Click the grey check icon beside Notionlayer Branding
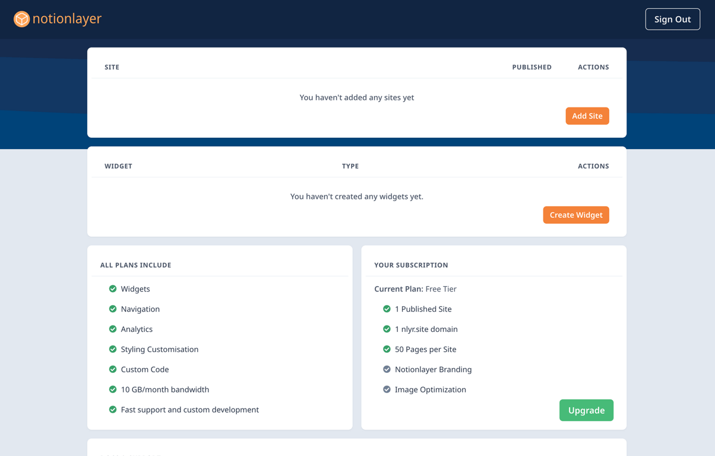Viewport: 715px width, 456px height. coord(387,369)
